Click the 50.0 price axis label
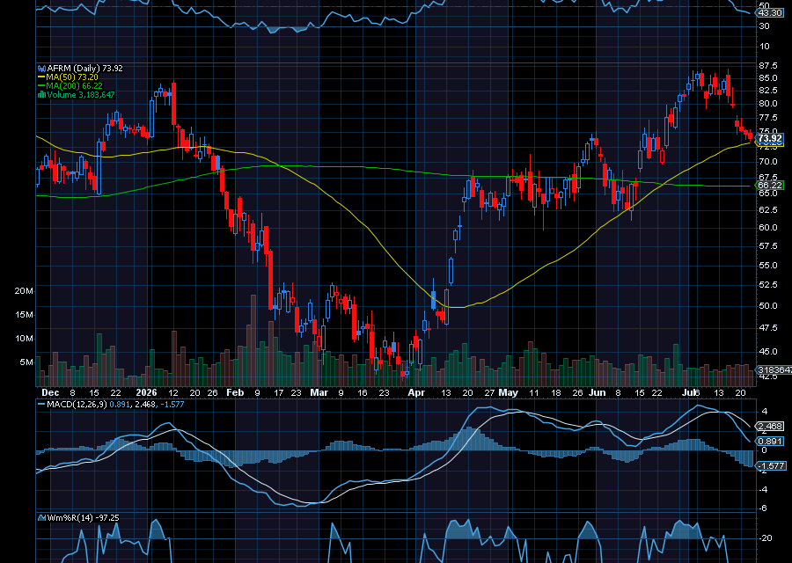The image size is (792, 563). tap(767, 305)
